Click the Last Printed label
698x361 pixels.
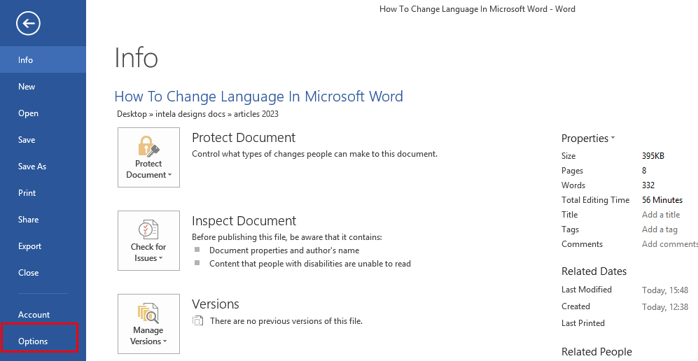pyautogui.click(x=582, y=323)
